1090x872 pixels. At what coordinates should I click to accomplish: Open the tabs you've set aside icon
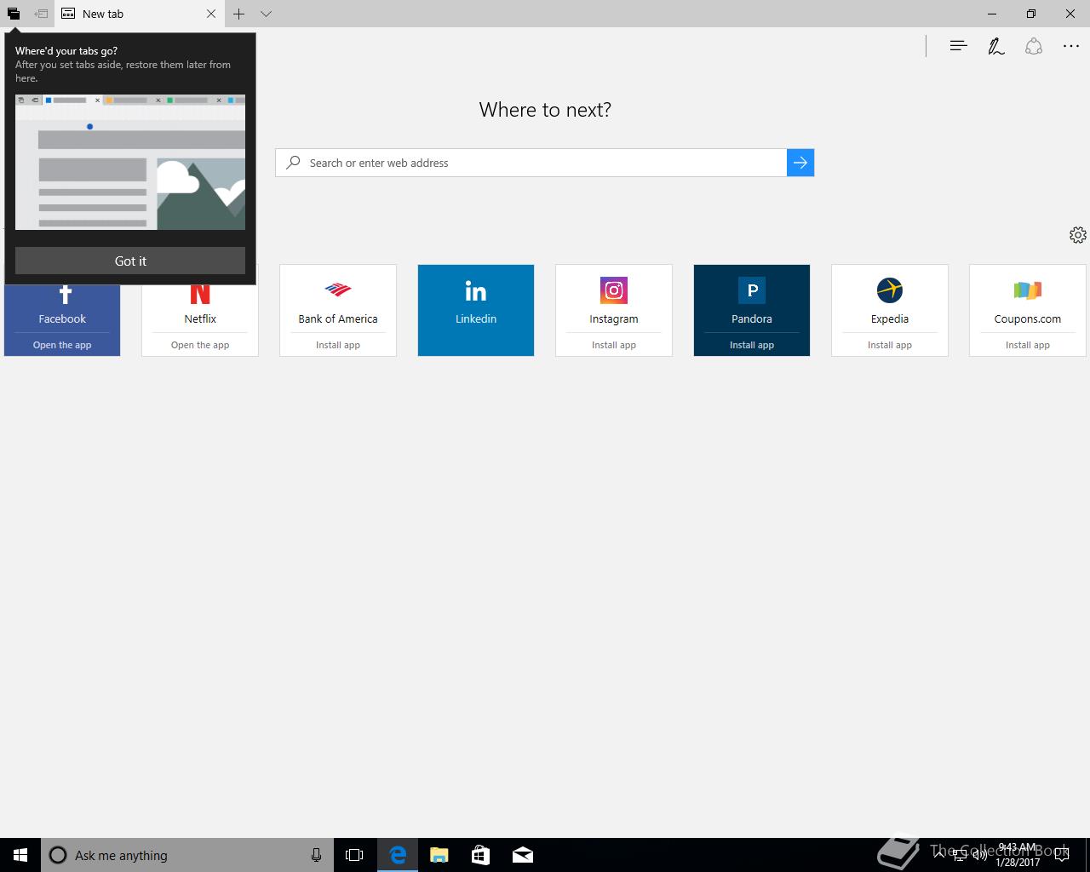tap(14, 14)
